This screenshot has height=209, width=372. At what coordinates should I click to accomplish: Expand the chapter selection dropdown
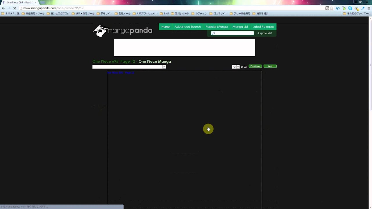click(x=129, y=67)
